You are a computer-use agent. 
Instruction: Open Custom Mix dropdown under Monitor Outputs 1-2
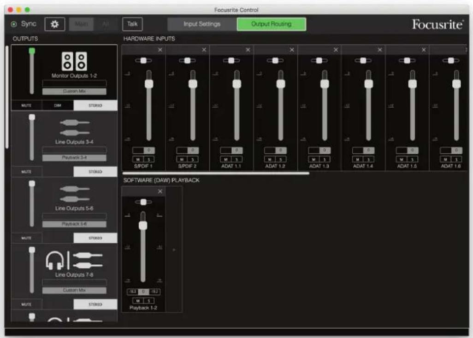74,91
